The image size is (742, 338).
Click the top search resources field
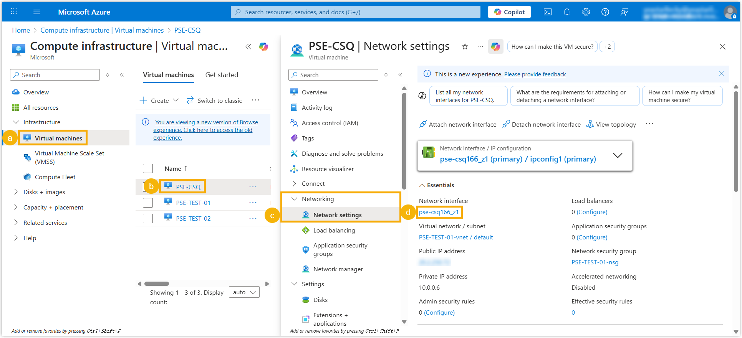tap(355, 12)
